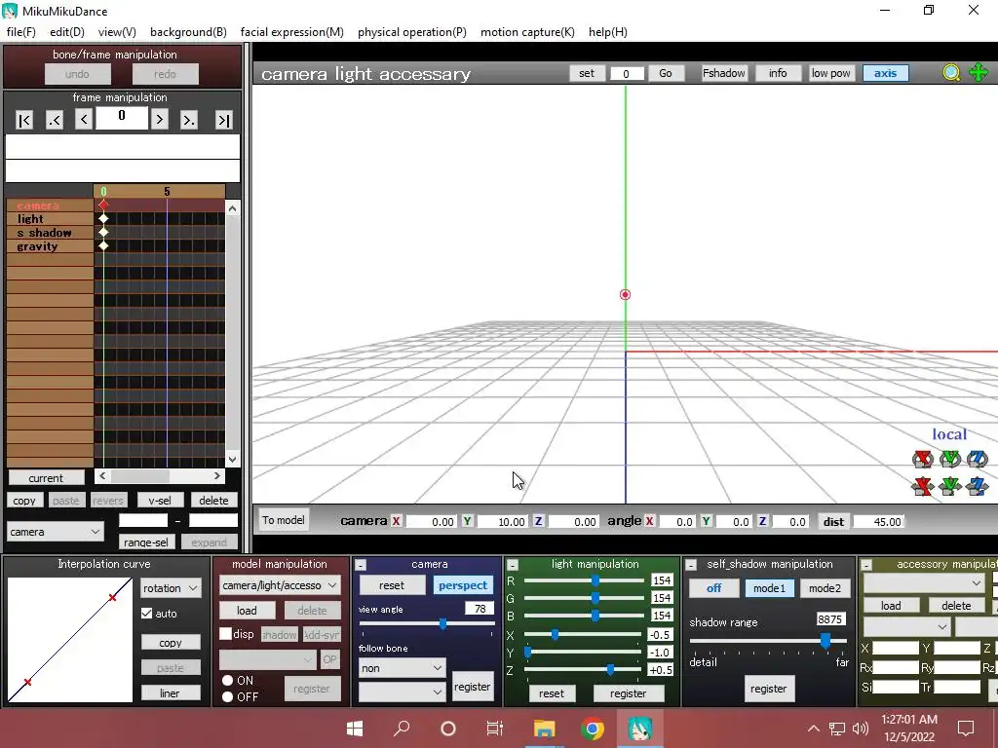The image size is (998, 748).
Task: Open the camera range-select dropdown
Action: 55,532
